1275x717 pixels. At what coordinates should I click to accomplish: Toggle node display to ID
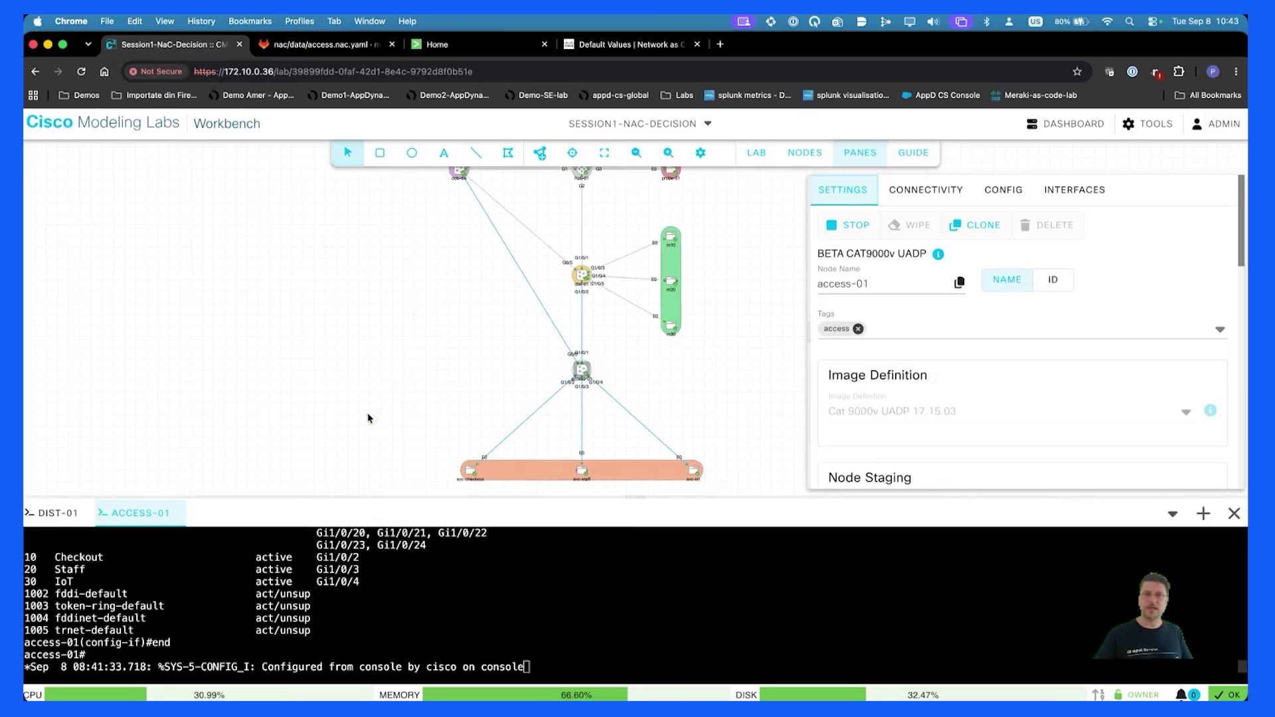tap(1053, 279)
